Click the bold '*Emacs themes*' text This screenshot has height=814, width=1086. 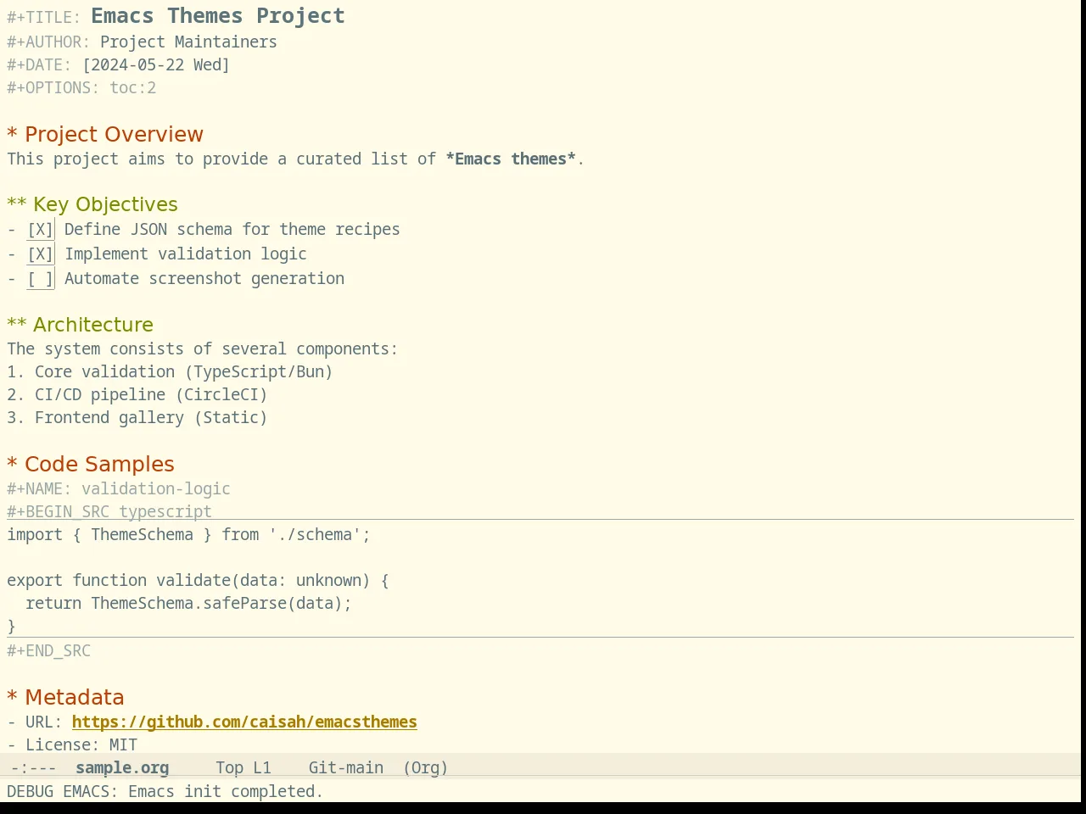[x=511, y=159]
